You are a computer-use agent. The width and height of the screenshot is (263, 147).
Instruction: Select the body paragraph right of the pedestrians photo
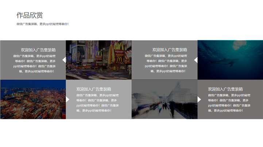(x=229, y=103)
